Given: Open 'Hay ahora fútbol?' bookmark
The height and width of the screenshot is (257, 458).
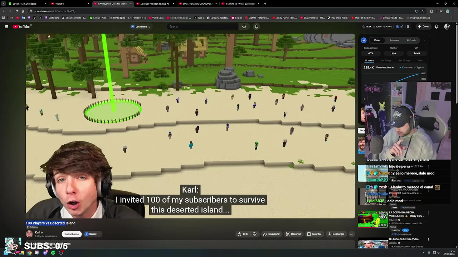Looking at the screenshot, I should tap(338, 18).
